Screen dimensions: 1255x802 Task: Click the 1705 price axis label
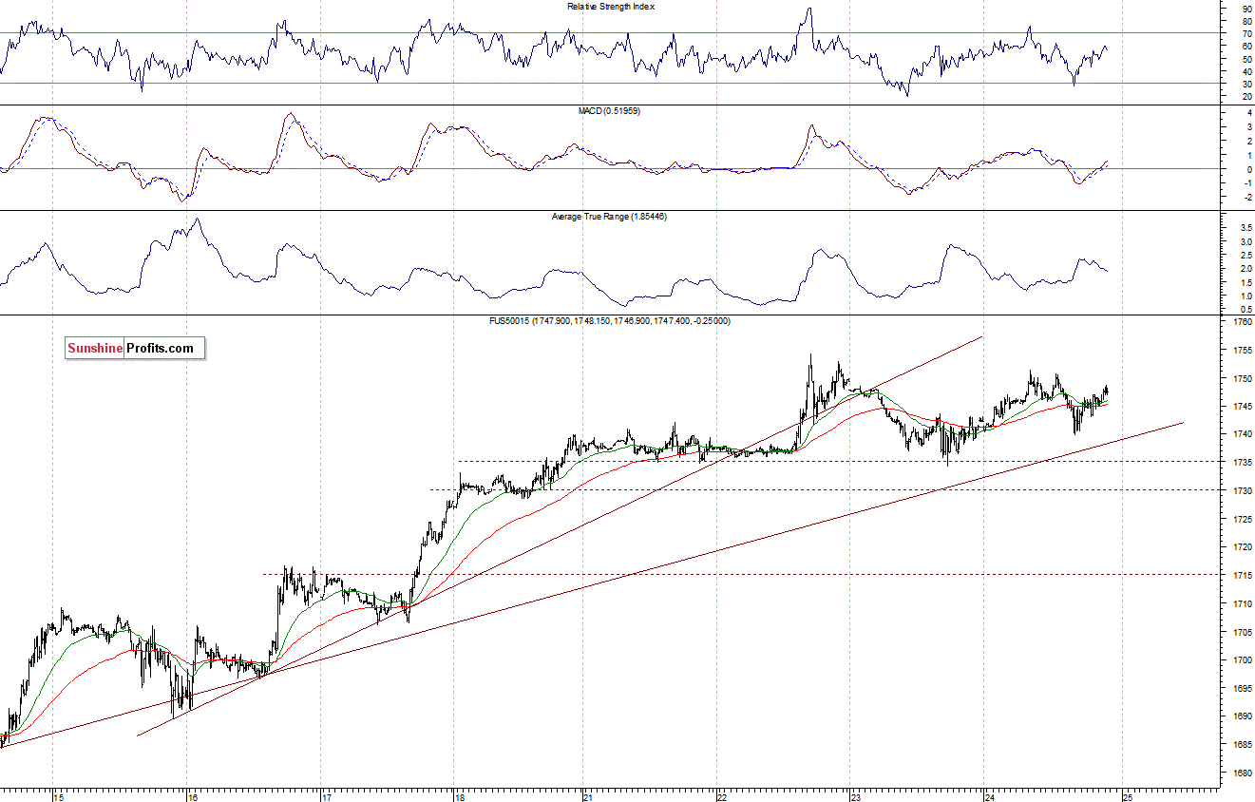pyautogui.click(x=1242, y=632)
